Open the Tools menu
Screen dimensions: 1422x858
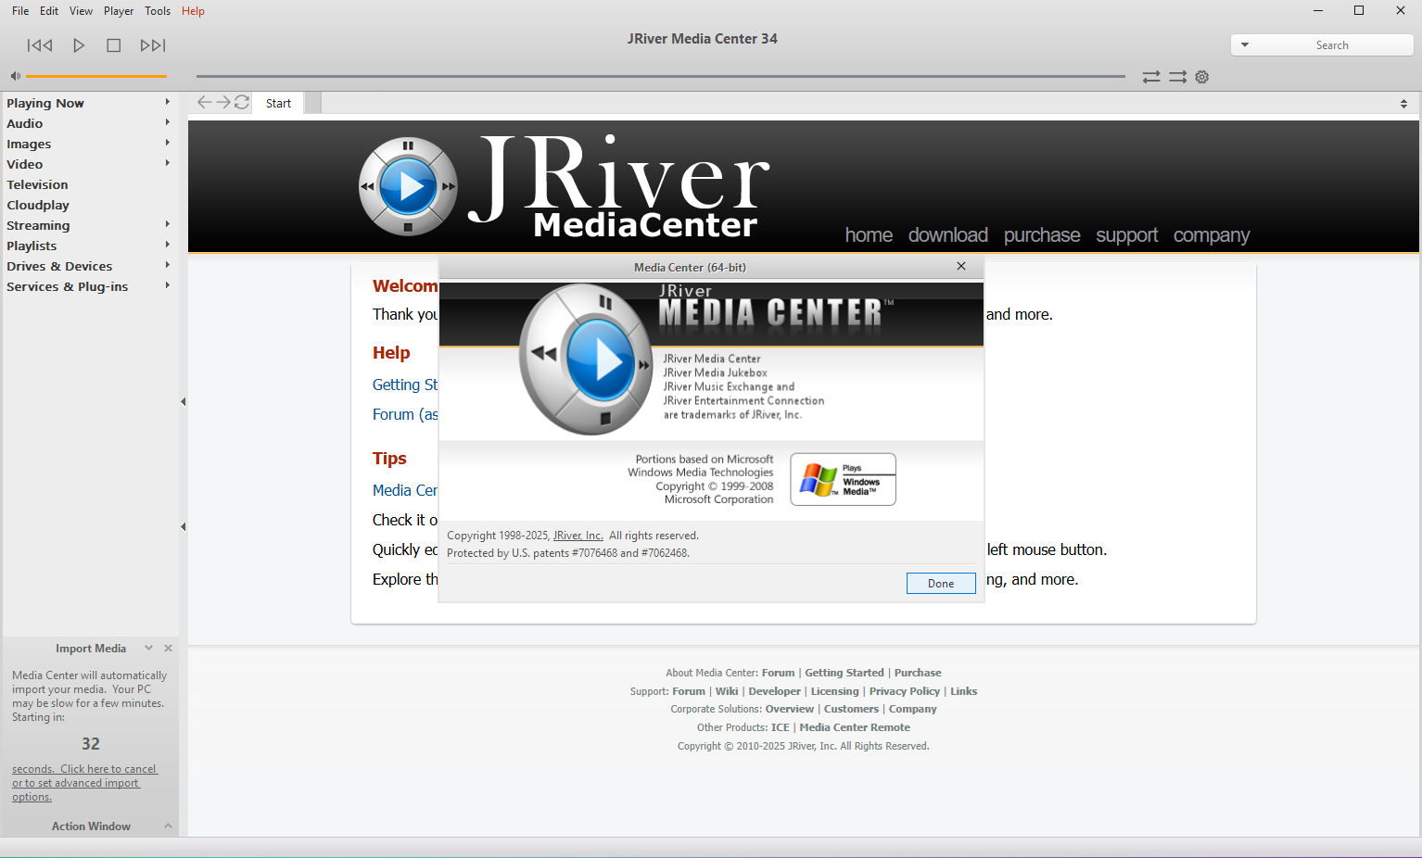pyautogui.click(x=158, y=11)
